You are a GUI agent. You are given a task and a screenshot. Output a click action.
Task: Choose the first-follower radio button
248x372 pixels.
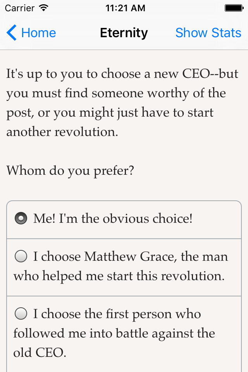(x=21, y=313)
